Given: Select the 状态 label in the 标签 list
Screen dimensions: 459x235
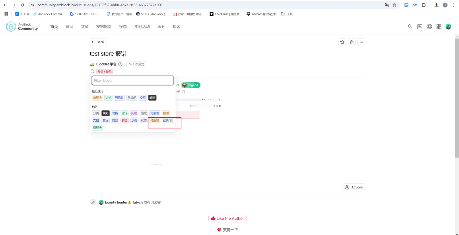Looking at the screenshot, I should tap(144, 121).
